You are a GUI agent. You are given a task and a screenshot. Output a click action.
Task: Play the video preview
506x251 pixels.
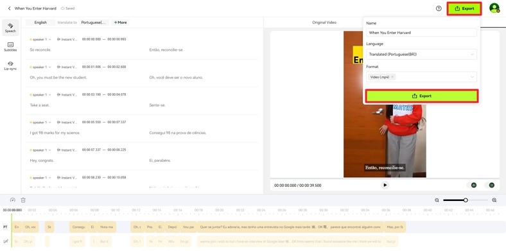pyautogui.click(x=385, y=185)
